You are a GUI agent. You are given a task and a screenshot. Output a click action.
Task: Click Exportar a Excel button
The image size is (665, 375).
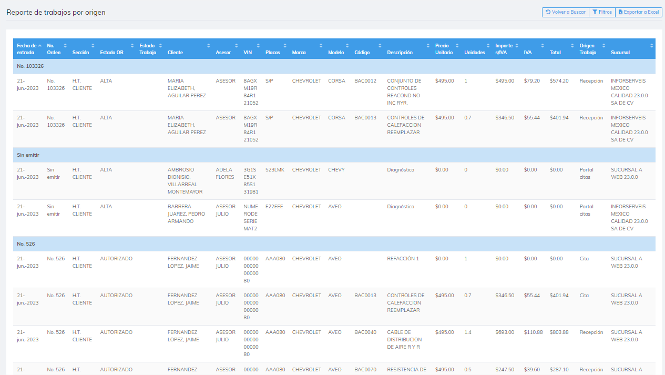click(x=638, y=12)
